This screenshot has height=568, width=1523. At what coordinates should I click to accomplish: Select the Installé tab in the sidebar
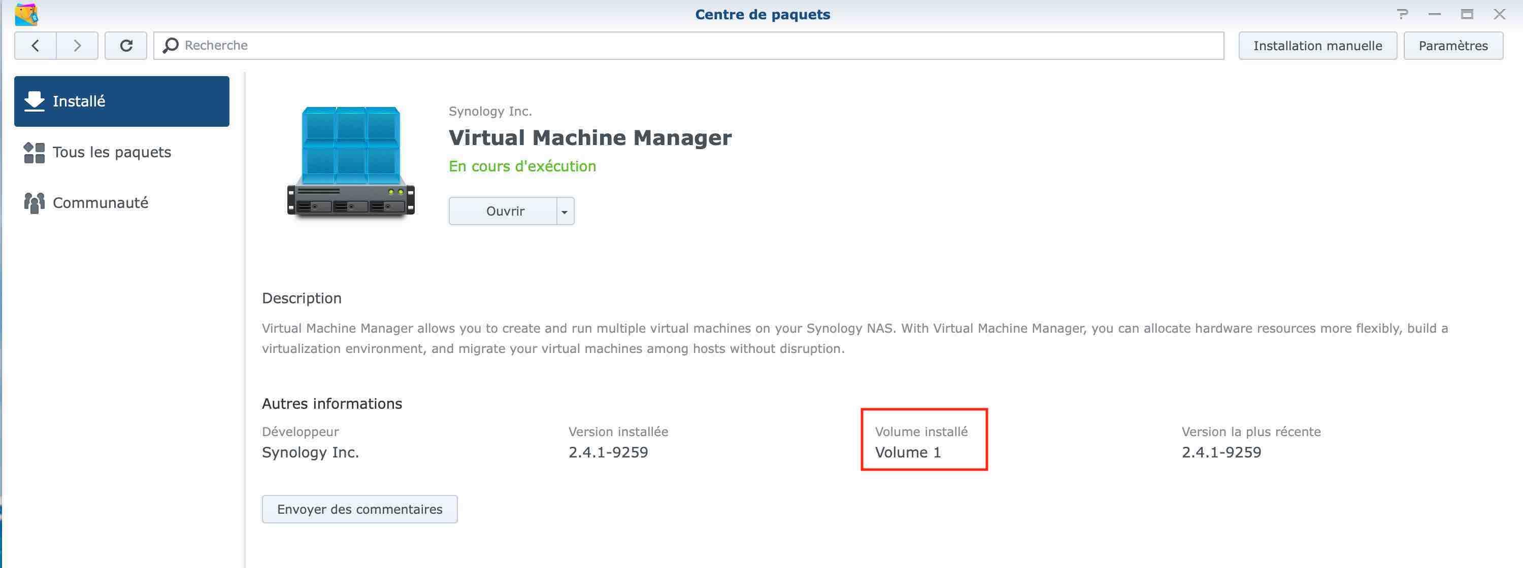tap(122, 101)
